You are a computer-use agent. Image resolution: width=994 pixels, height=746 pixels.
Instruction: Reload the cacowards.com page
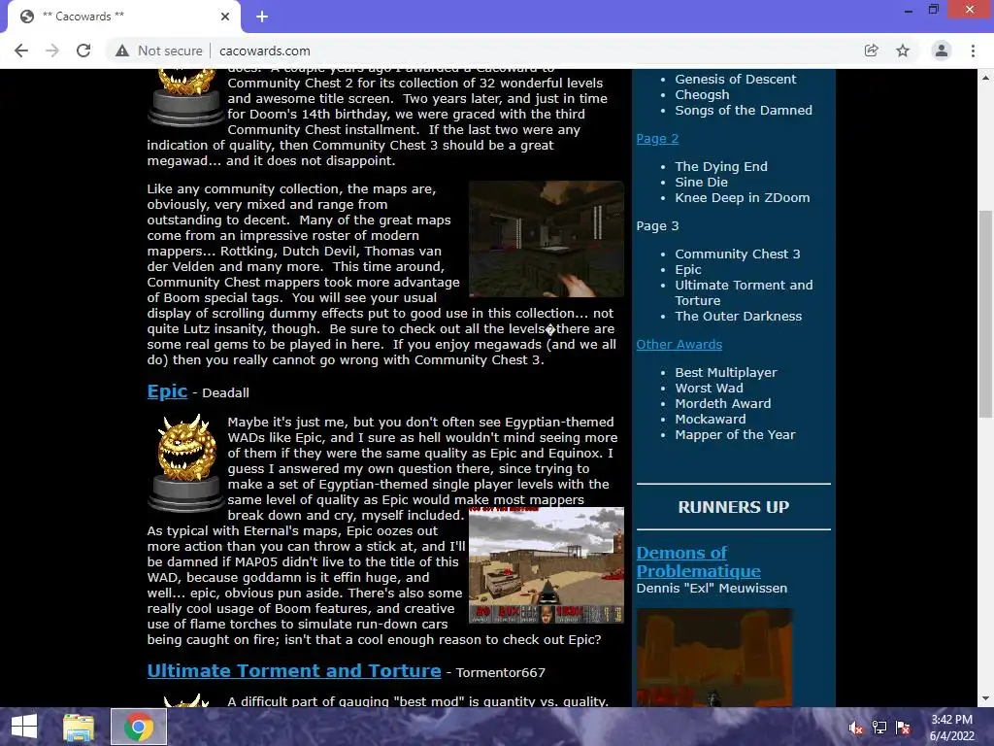(x=83, y=51)
